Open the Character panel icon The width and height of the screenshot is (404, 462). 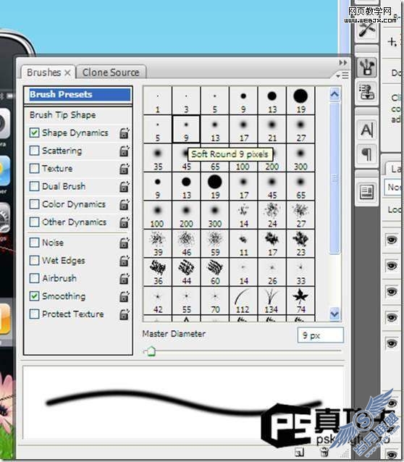(366, 130)
